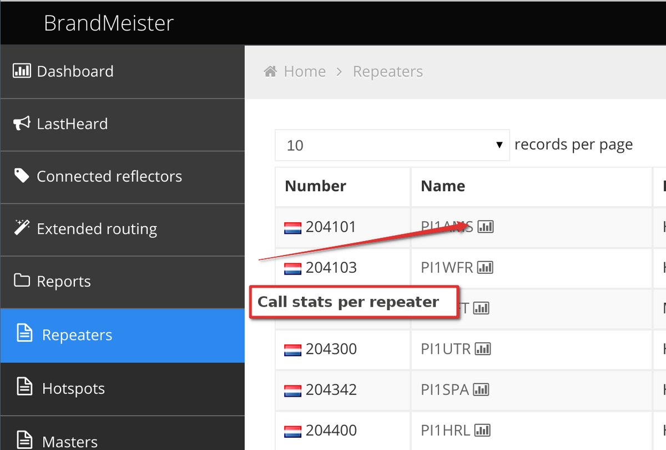The width and height of the screenshot is (666, 450).
Task: Select Hotspots in the sidebar menu
Action: (122, 389)
